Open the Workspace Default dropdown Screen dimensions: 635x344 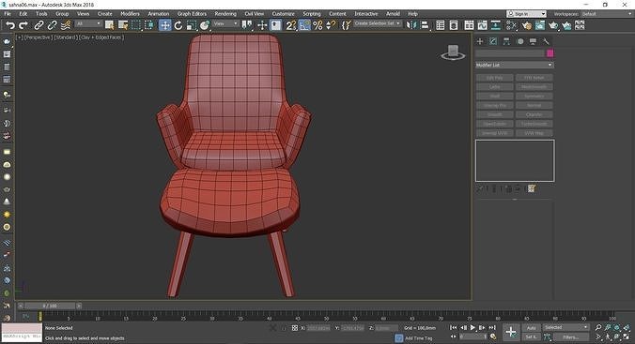607,14
